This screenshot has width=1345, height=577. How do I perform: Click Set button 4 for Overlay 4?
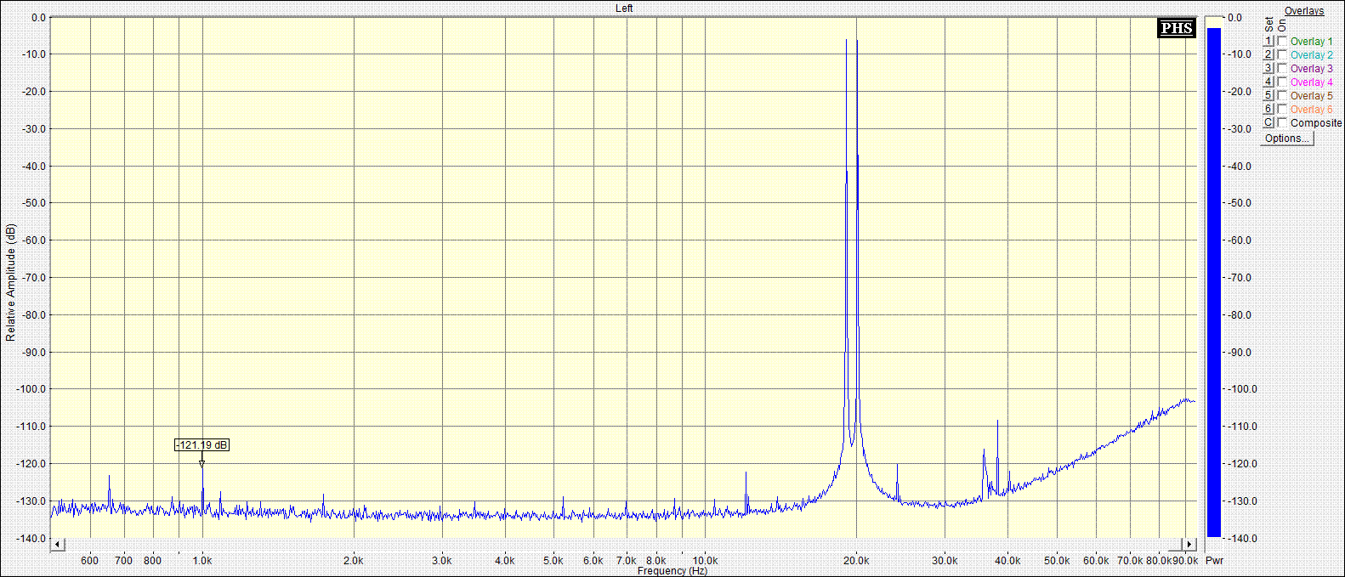coord(1268,82)
